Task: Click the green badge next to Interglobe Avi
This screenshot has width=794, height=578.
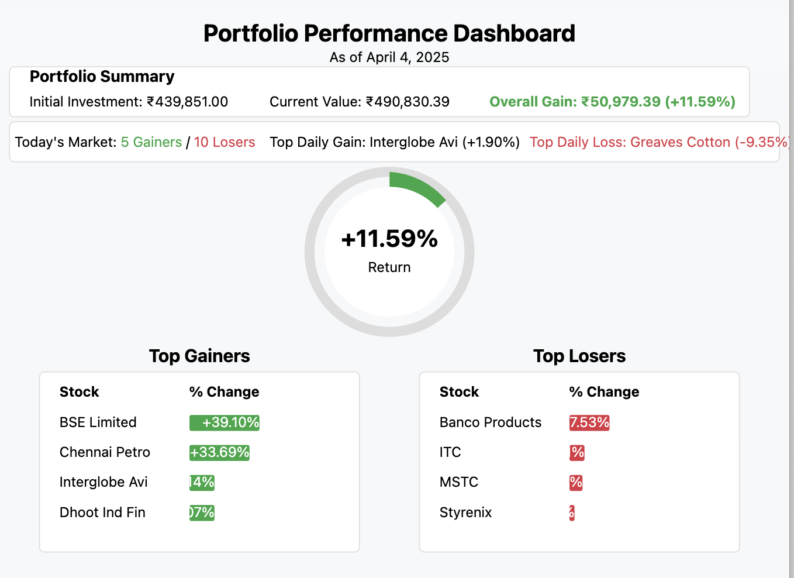Action: [202, 482]
